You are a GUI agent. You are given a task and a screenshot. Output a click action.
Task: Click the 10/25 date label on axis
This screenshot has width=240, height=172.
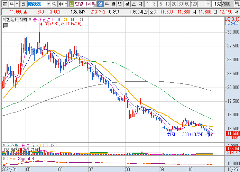click(232, 169)
